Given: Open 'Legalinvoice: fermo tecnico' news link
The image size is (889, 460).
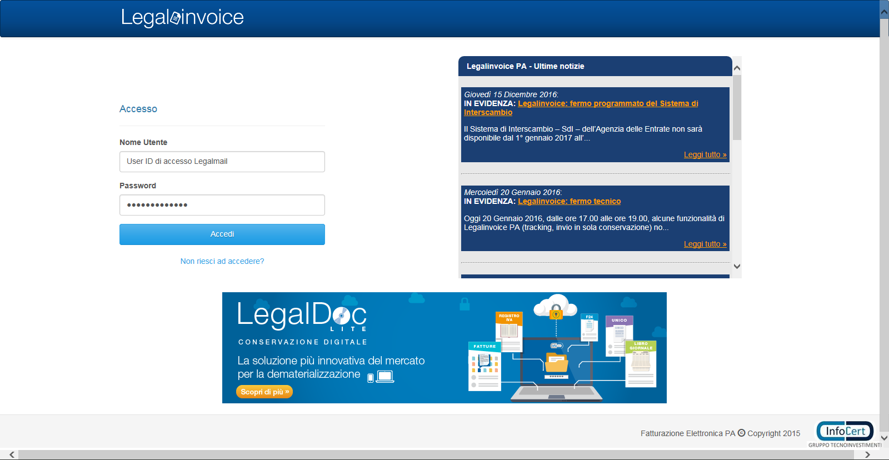Looking at the screenshot, I should tap(570, 201).
